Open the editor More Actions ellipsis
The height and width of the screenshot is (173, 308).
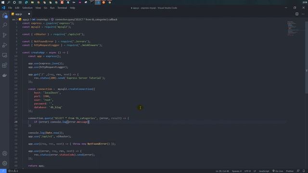click(x=303, y=14)
